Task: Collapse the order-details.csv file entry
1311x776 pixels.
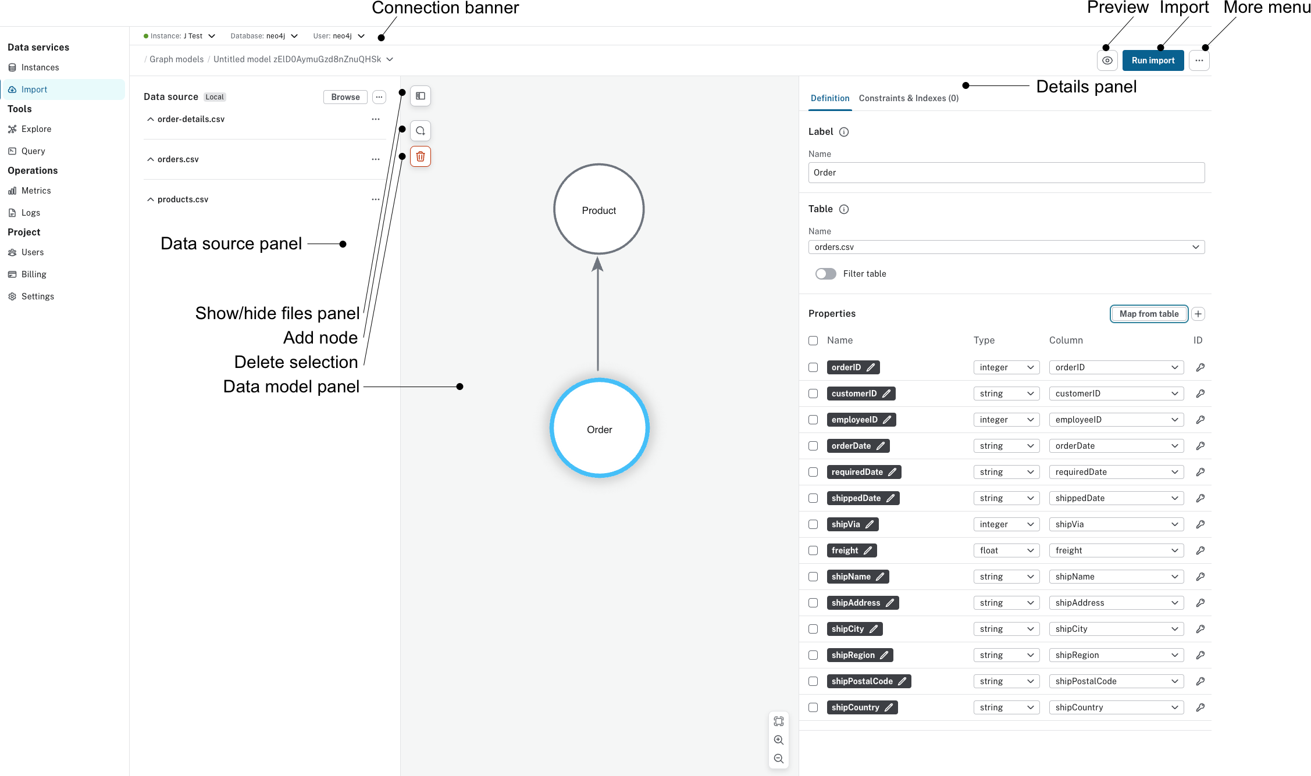Action: pyautogui.click(x=151, y=119)
